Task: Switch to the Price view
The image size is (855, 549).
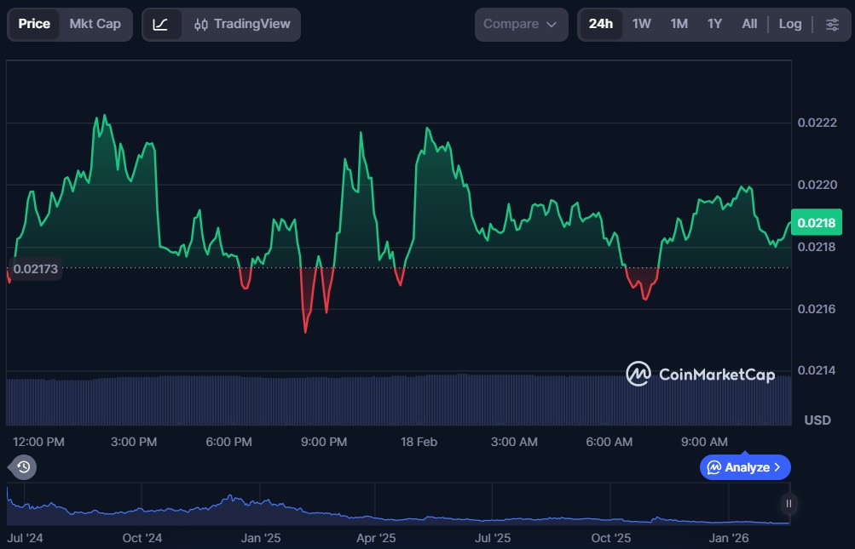Action: [34, 25]
